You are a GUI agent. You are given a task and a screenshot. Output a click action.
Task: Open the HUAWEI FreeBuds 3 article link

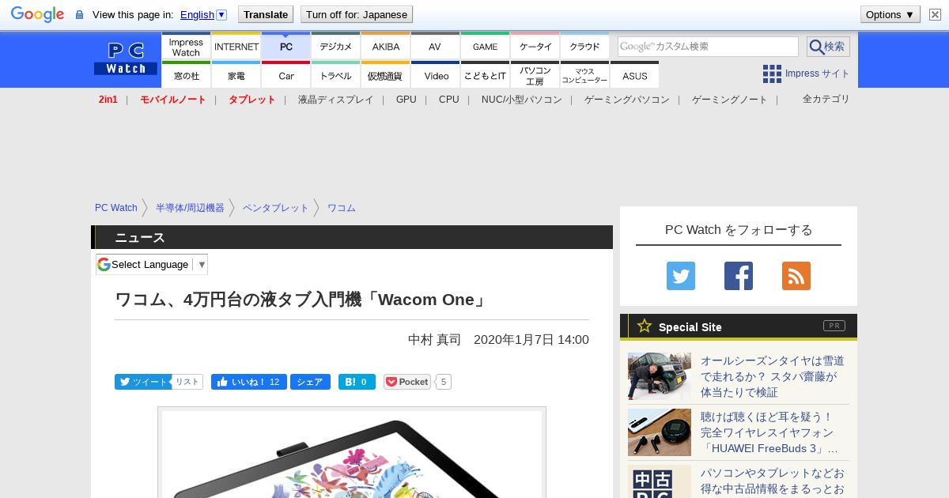click(769, 432)
